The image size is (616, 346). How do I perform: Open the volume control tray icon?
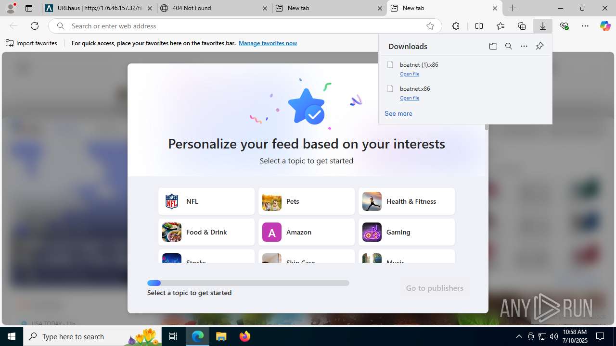554,336
